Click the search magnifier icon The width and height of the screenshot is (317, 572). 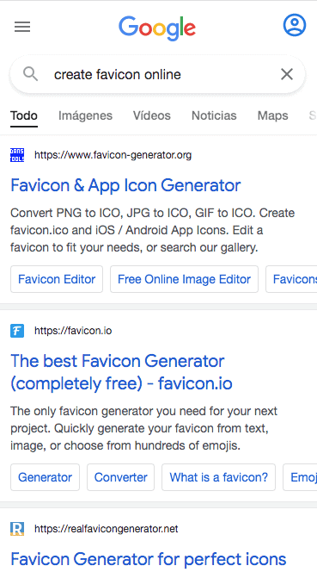[x=31, y=74]
